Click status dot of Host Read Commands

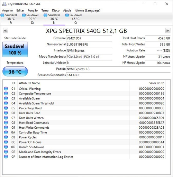[x=6, y=122]
